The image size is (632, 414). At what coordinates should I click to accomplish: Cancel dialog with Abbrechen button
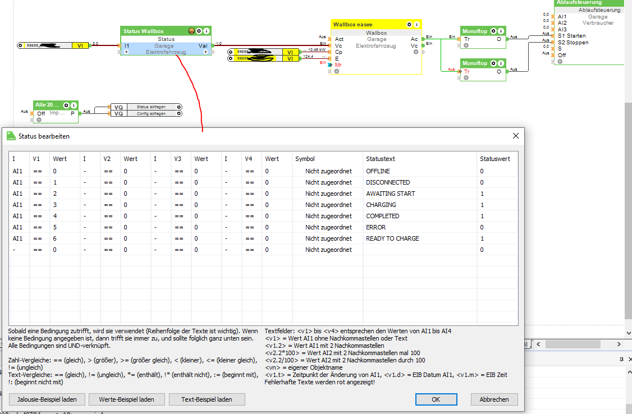(494, 399)
